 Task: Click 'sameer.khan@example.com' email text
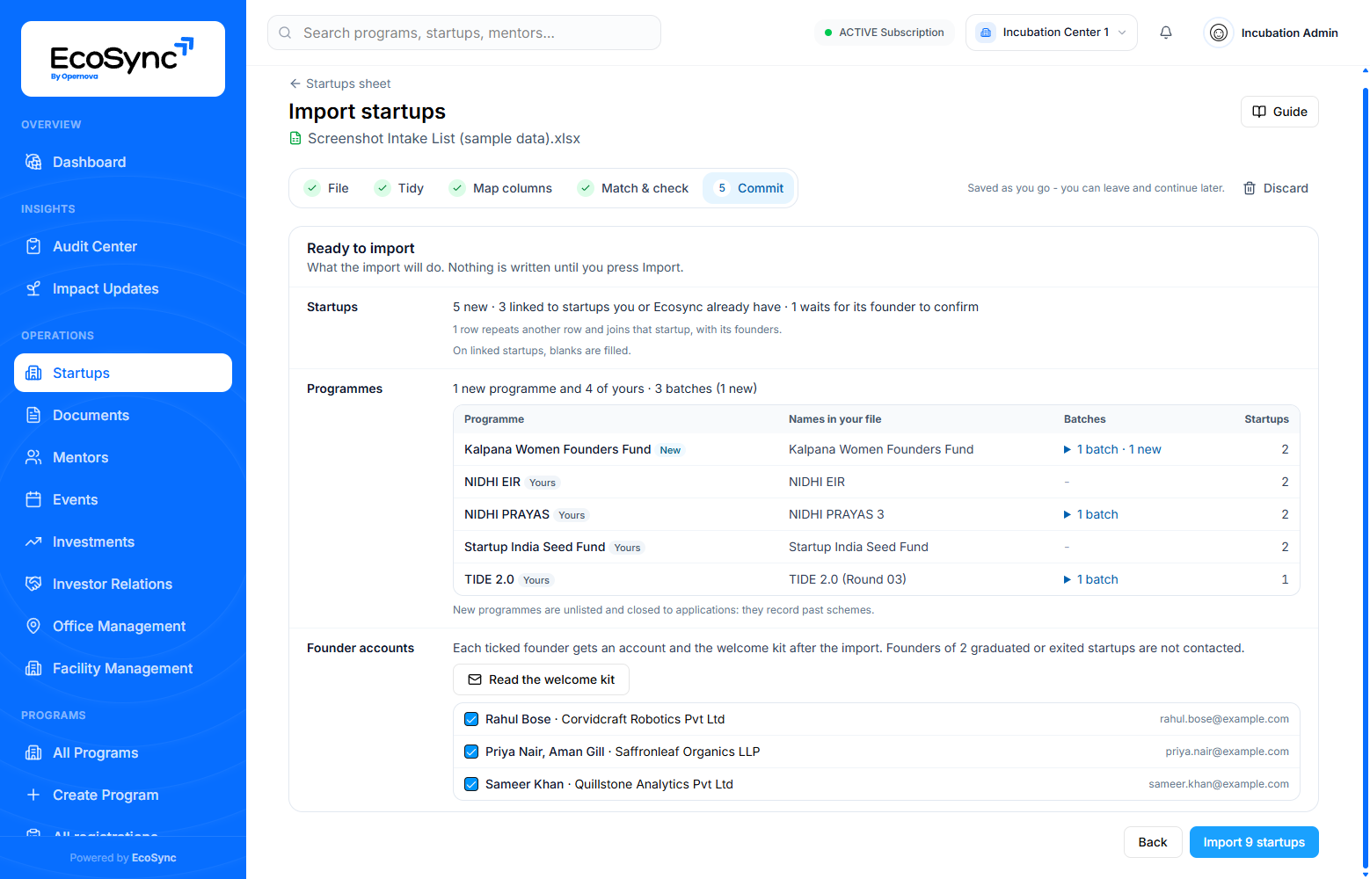coord(1219,784)
